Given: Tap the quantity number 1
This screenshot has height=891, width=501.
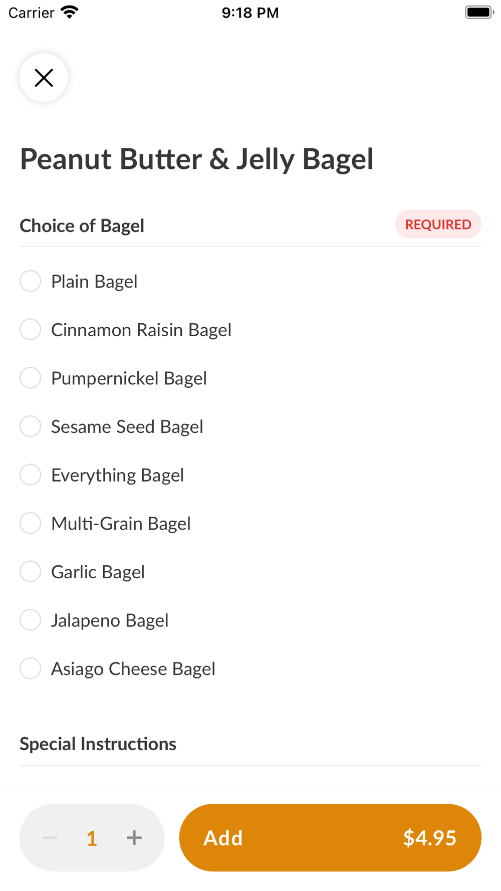Looking at the screenshot, I should pyautogui.click(x=92, y=838).
